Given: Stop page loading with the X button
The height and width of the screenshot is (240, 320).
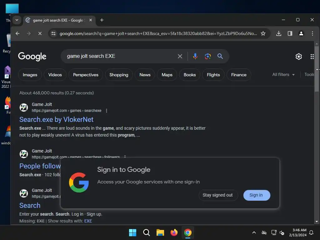Looking at the screenshot, I should pyautogui.click(x=40, y=33).
